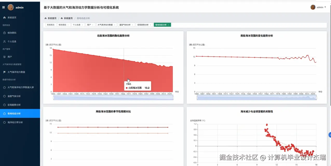
Task: Click the admin username in the sidebar header
Action: (x=19, y=8)
